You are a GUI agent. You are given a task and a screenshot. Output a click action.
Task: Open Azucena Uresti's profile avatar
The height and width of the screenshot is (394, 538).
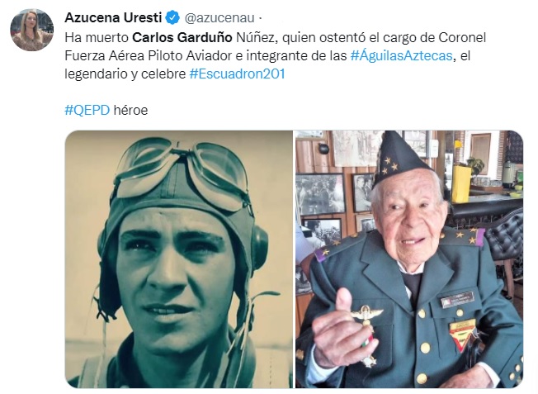click(32, 30)
